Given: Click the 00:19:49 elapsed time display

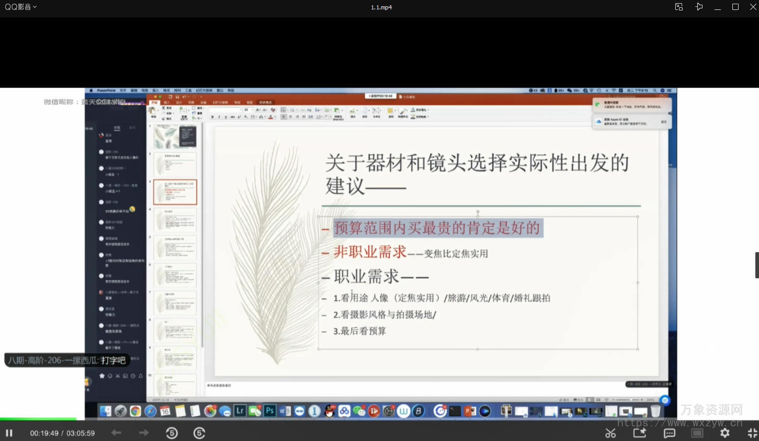Looking at the screenshot, I should [44, 433].
